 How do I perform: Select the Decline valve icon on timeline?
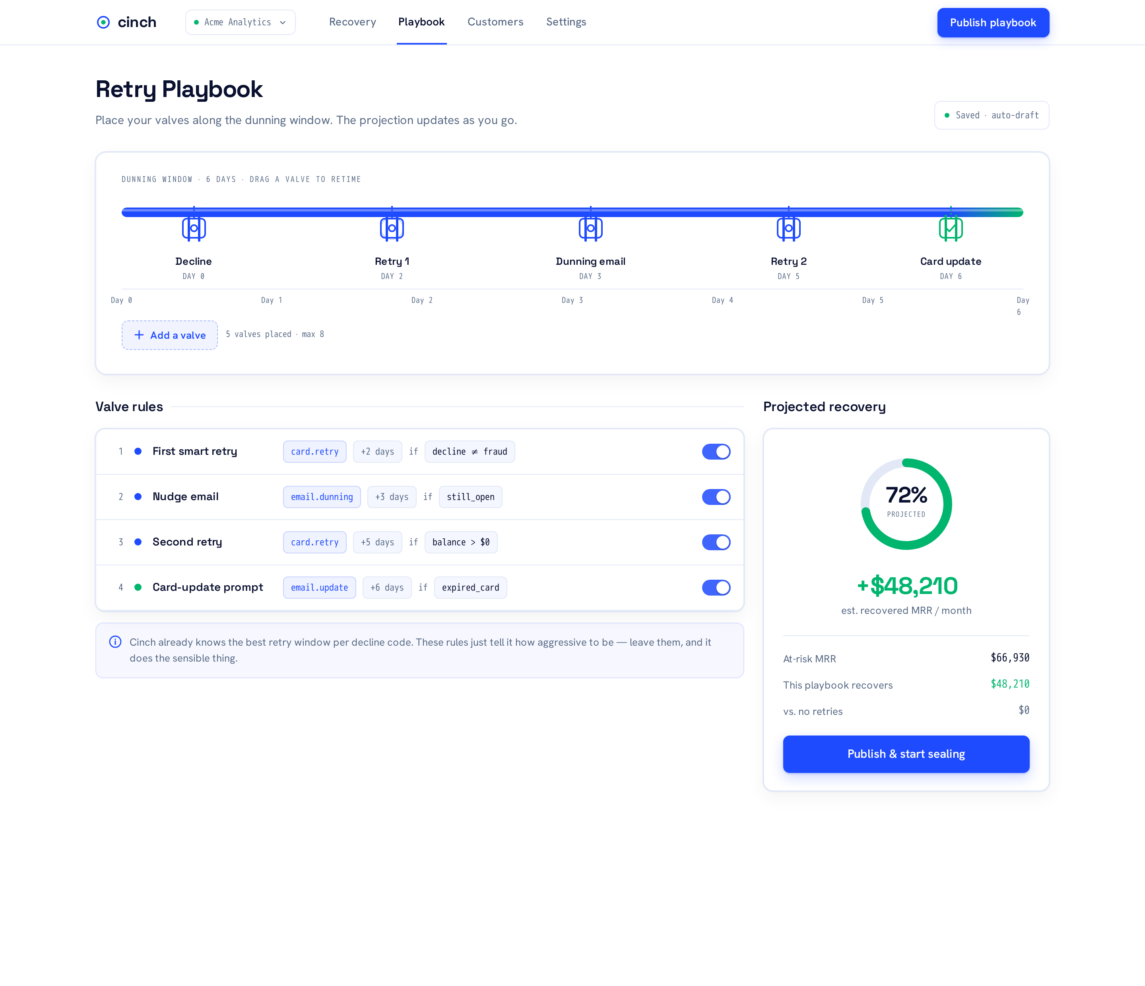[194, 228]
